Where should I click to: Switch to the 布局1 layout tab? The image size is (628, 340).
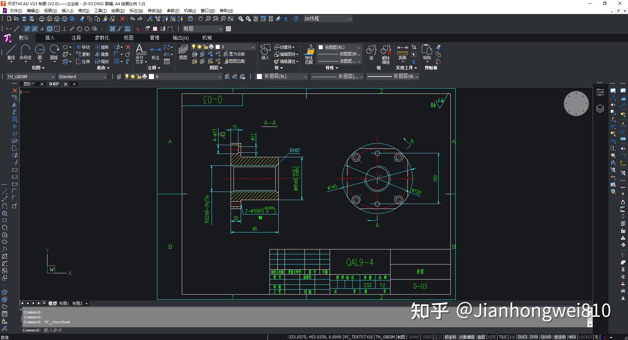[x=64, y=303]
